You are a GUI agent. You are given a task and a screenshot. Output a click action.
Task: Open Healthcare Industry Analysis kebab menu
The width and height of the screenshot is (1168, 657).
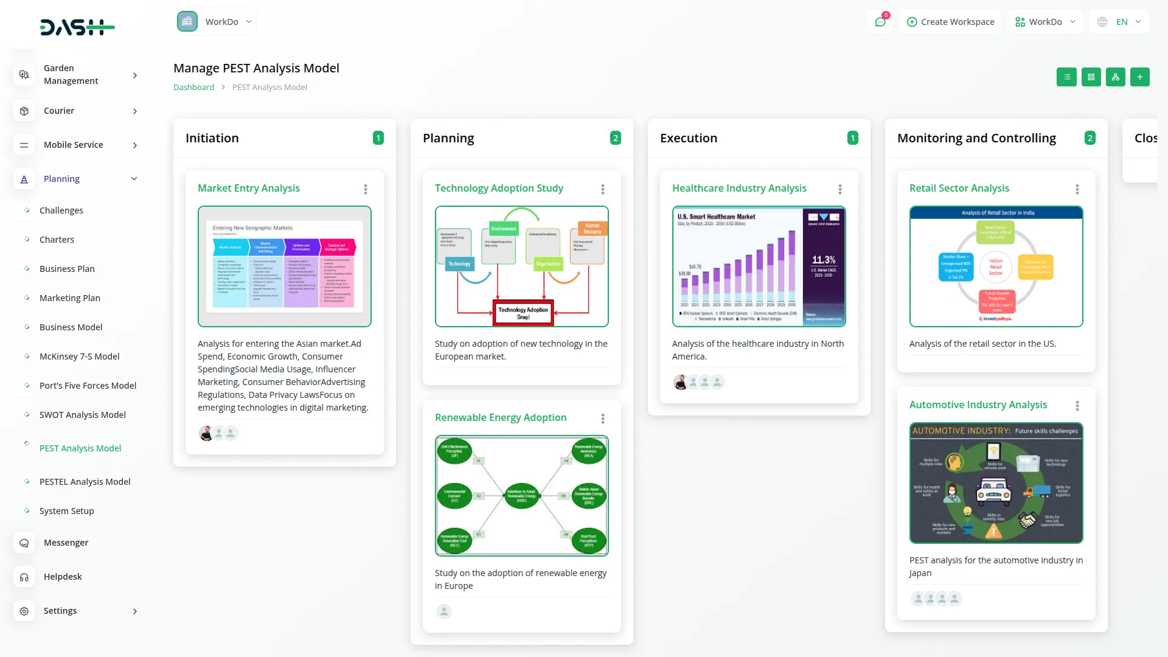[840, 189]
